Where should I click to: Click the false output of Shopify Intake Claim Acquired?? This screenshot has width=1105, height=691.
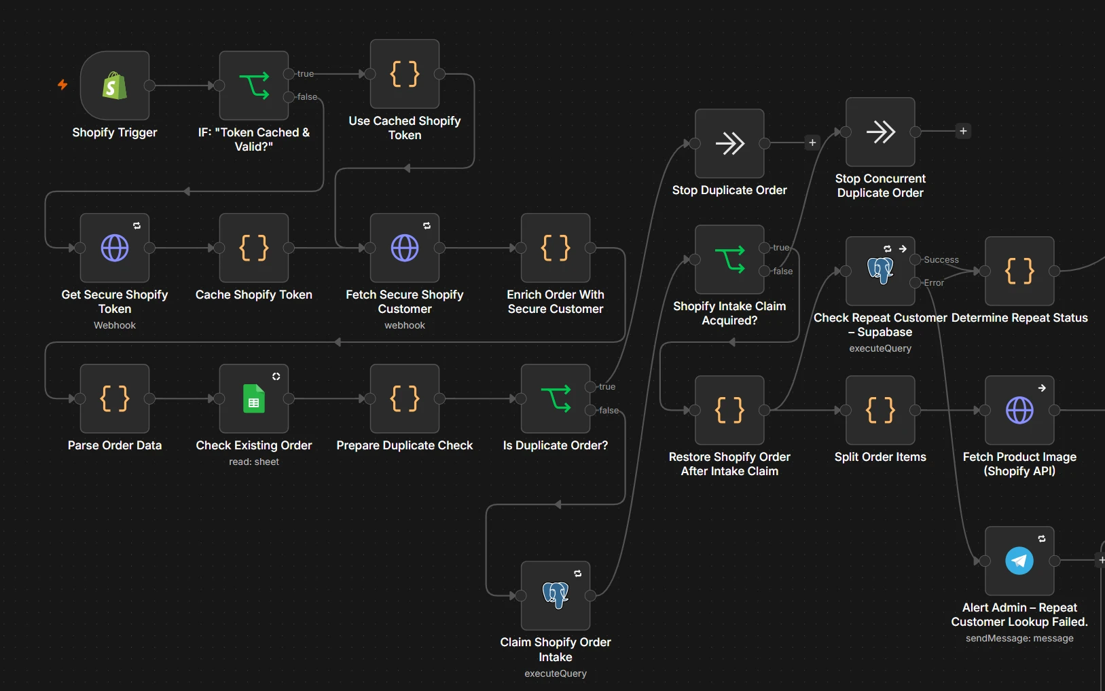pyautogui.click(x=764, y=271)
